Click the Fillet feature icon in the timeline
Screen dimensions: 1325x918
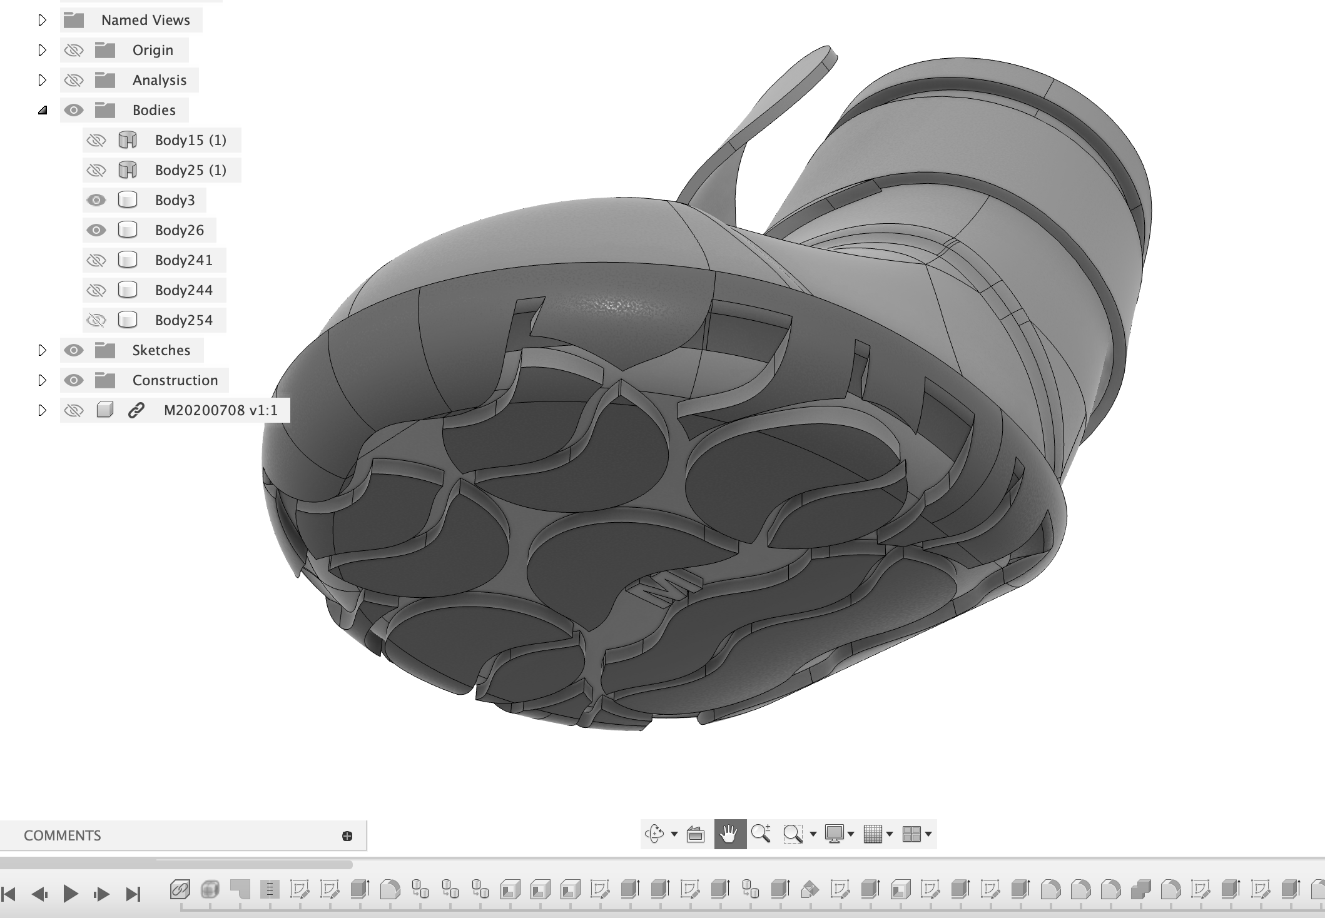(x=390, y=890)
